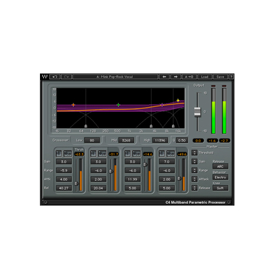Click band 2 threshold value -31.7

114,154
